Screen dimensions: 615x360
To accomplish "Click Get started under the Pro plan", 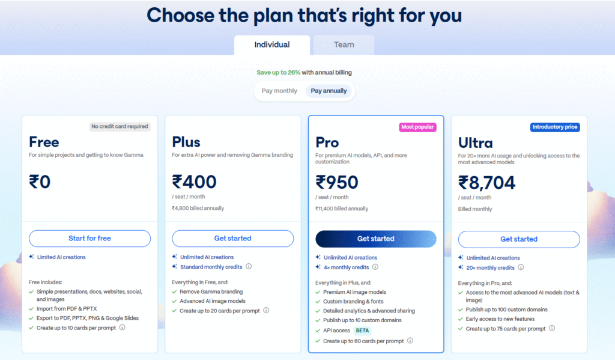I will (x=376, y=239).
